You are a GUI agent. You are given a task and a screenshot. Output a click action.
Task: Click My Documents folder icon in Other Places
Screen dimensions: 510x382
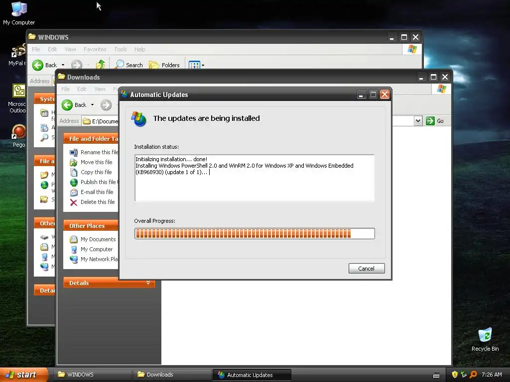coord(74,239)
